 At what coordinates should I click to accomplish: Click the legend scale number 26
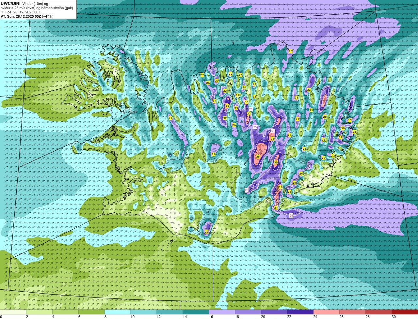point(341,317)
